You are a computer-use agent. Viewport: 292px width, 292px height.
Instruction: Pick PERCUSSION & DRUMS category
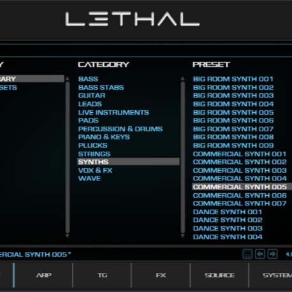(120, 129)
